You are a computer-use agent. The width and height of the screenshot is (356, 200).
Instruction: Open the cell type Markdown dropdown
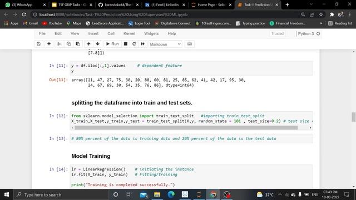[x=165, y=44]
